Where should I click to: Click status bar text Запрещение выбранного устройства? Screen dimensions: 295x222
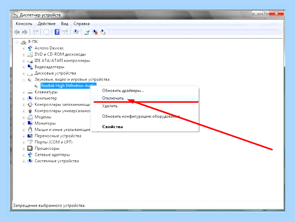49,206
